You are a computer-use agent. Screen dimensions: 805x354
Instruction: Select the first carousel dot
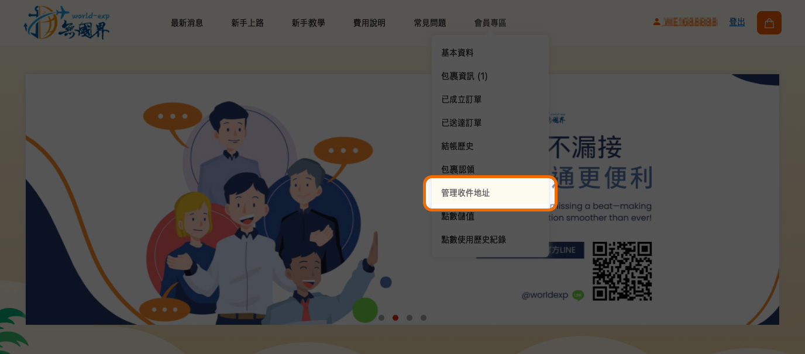point(381,318)
